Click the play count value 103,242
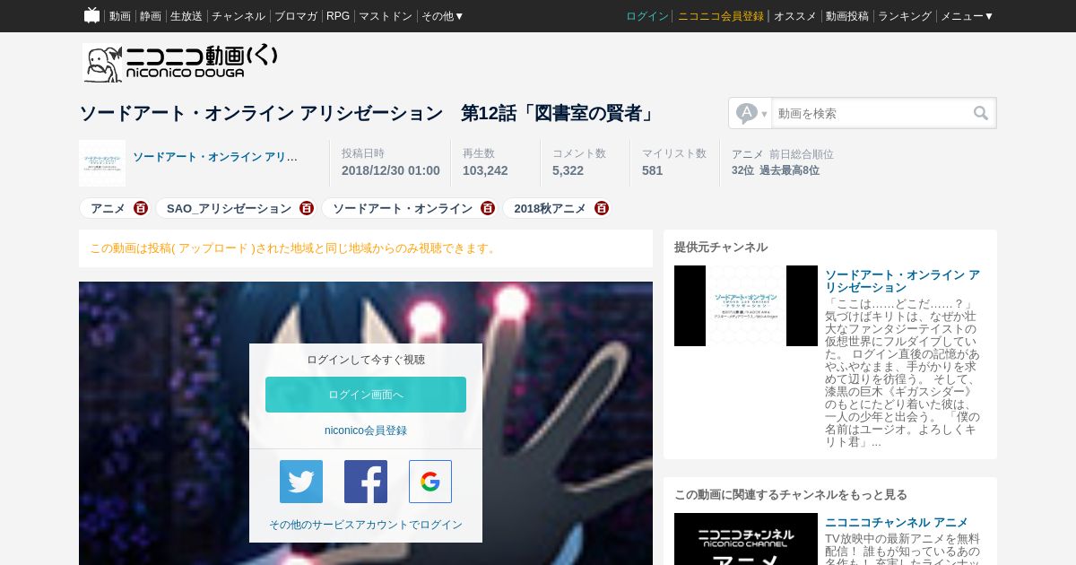 [x=485, y=170]
